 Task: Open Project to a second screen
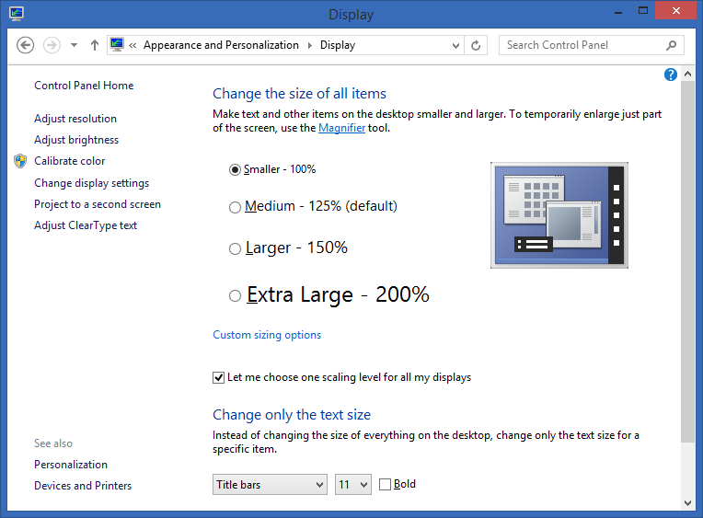point(98,204)
